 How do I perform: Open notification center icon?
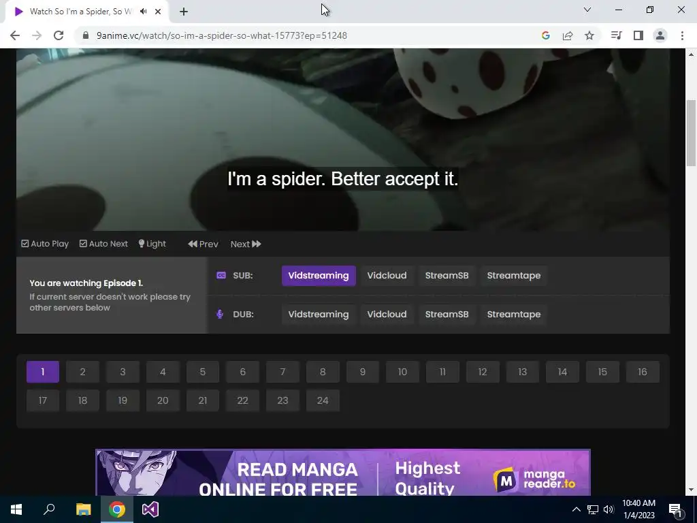coord(675,509)
